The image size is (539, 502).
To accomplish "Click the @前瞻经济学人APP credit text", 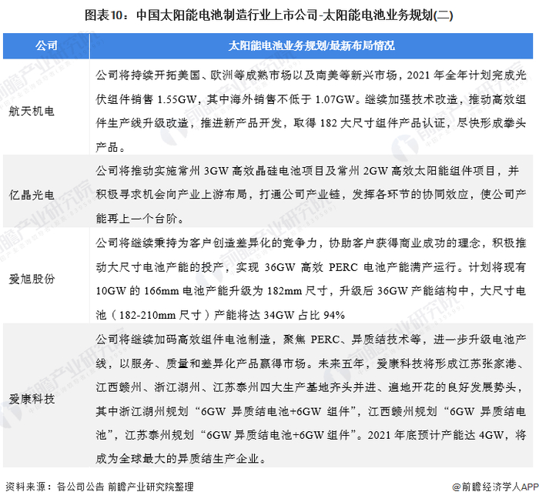I will 495,487.
